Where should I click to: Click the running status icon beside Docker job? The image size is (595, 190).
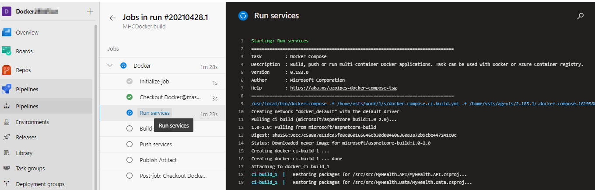click(123, 66)
